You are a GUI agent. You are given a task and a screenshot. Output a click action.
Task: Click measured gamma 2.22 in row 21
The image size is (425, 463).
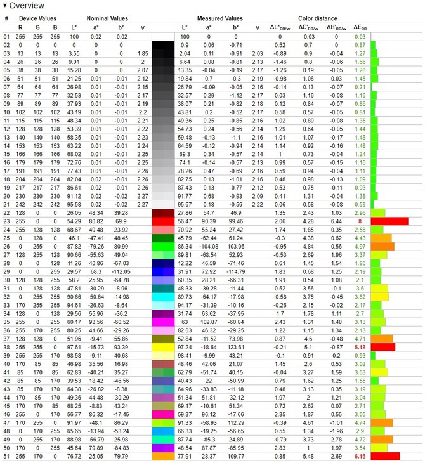[258, 205]
